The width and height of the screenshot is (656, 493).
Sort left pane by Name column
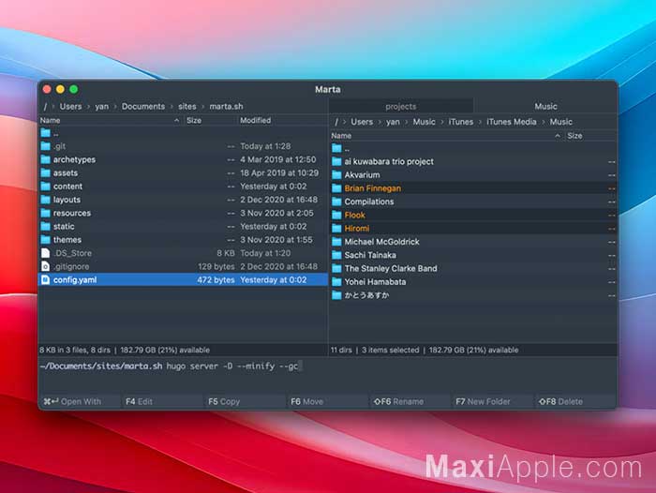(111, 121)
